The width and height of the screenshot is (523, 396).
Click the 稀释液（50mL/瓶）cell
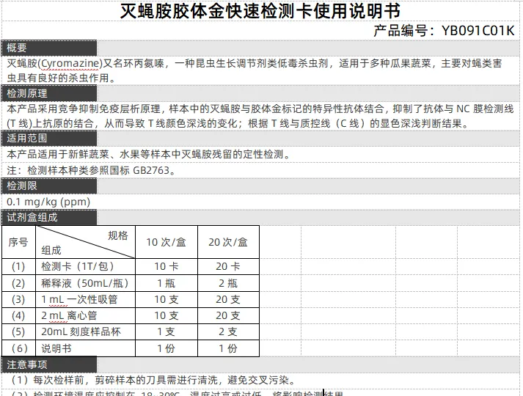85,283
